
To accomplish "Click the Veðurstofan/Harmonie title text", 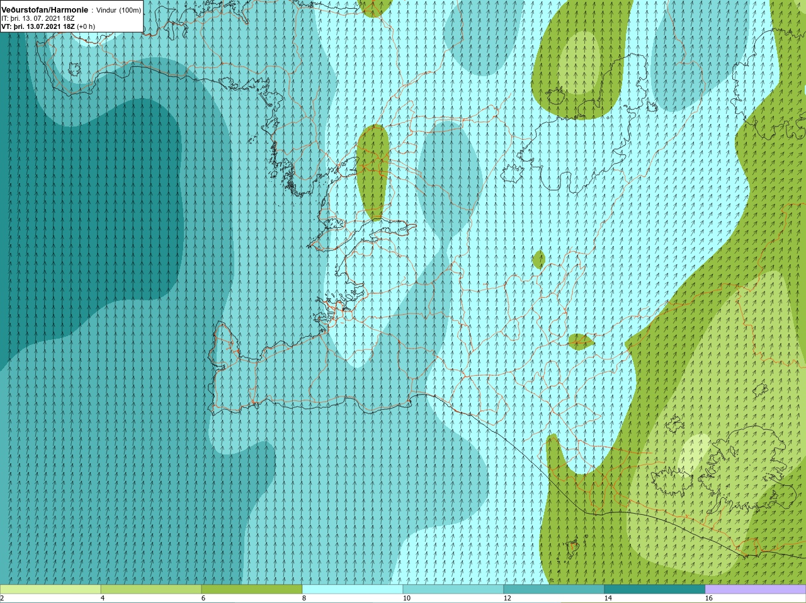I will click(45, 10).
